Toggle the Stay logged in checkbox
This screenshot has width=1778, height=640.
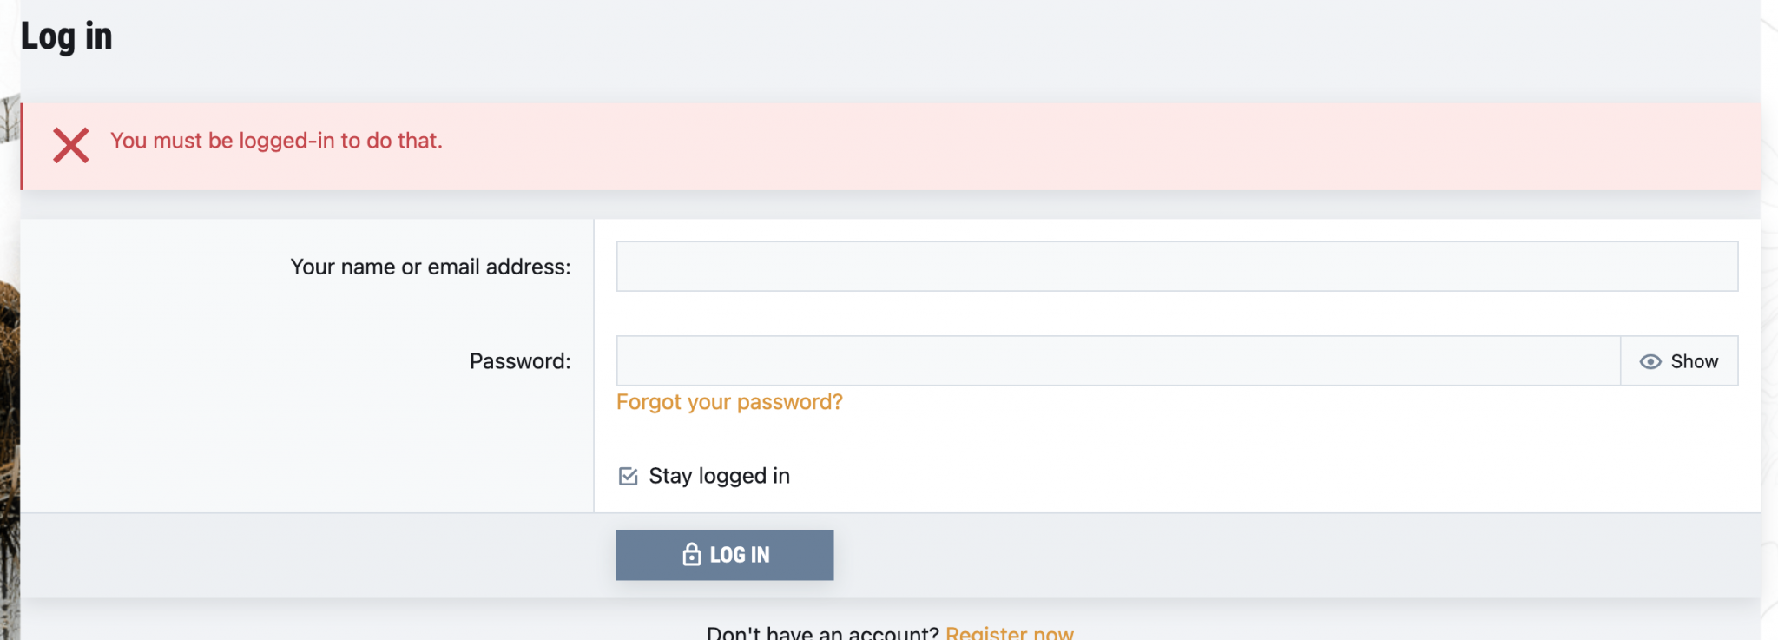[x=629, y=476]
